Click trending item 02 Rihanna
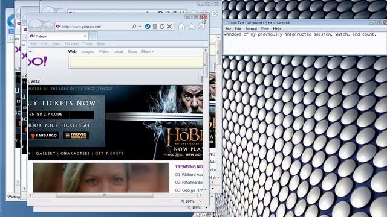The height and width of the screenshot is (217, 387). point(189,182)
